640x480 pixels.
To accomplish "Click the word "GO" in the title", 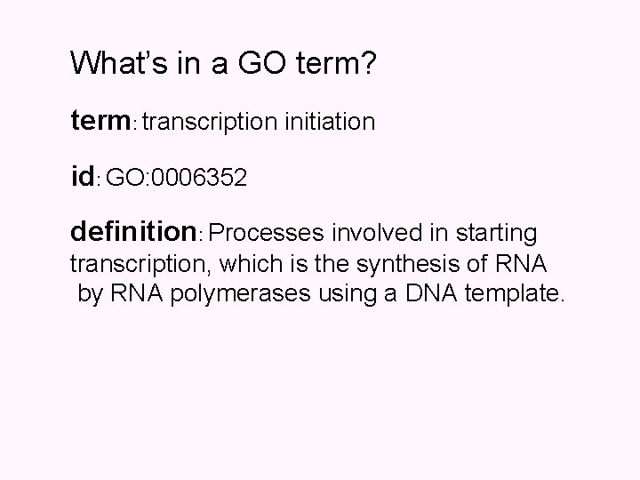I will click(x=262, y=63).
